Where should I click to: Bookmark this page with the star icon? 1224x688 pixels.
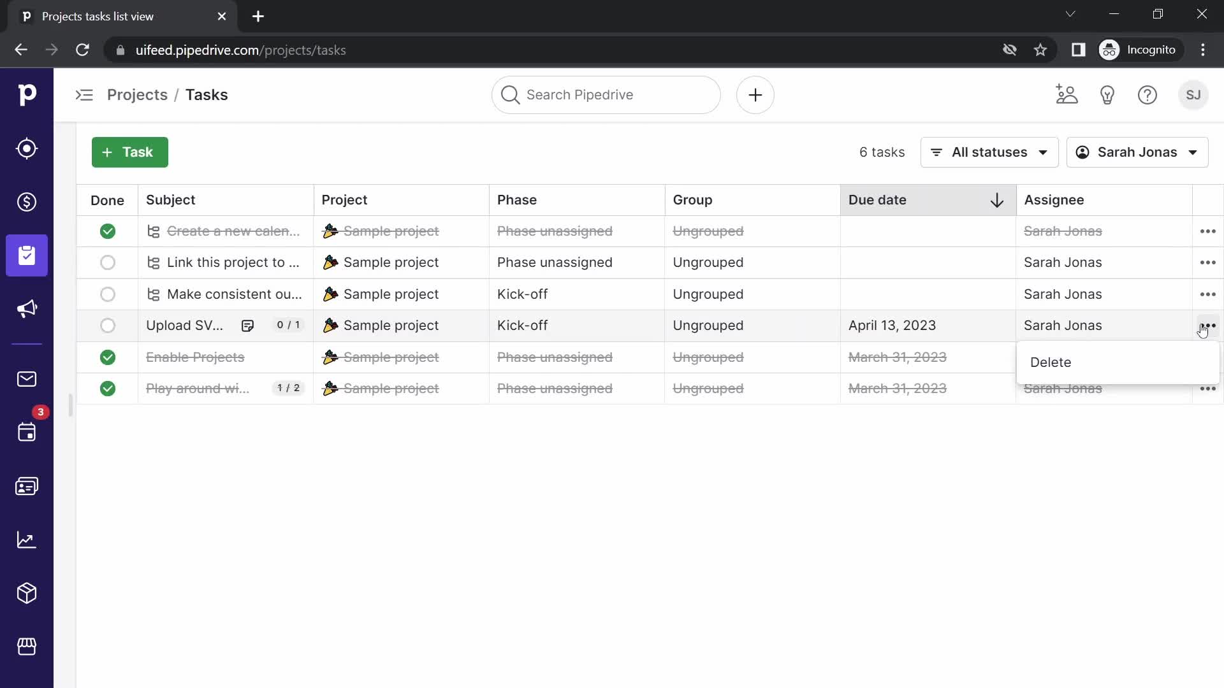[1040, 50]
